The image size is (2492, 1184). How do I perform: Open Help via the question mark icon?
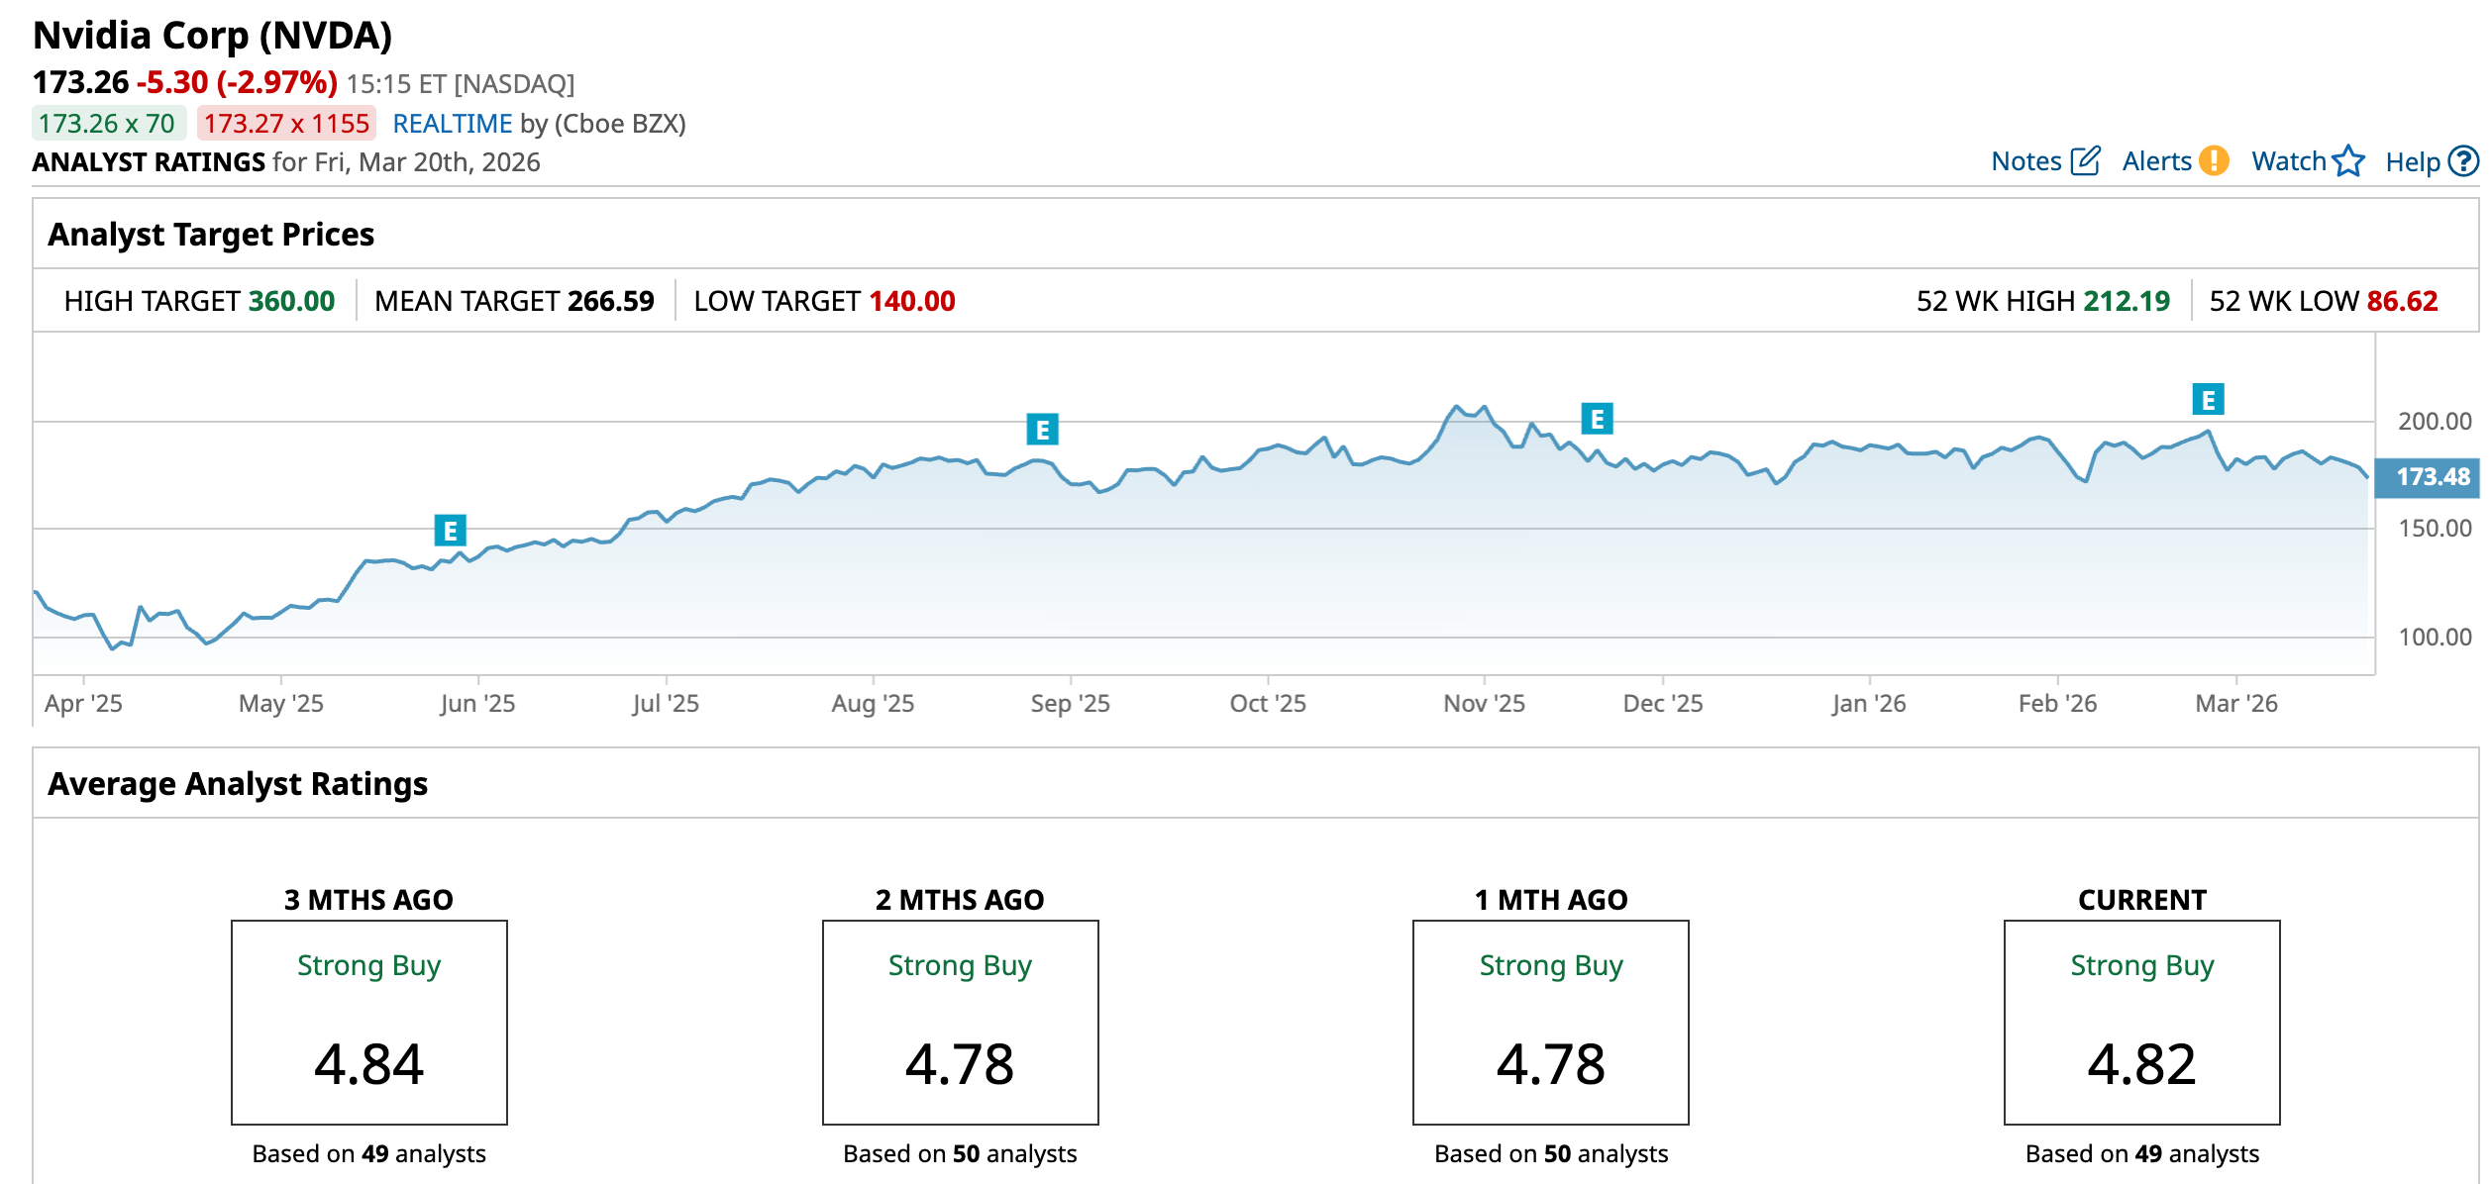pos(2463,161)
